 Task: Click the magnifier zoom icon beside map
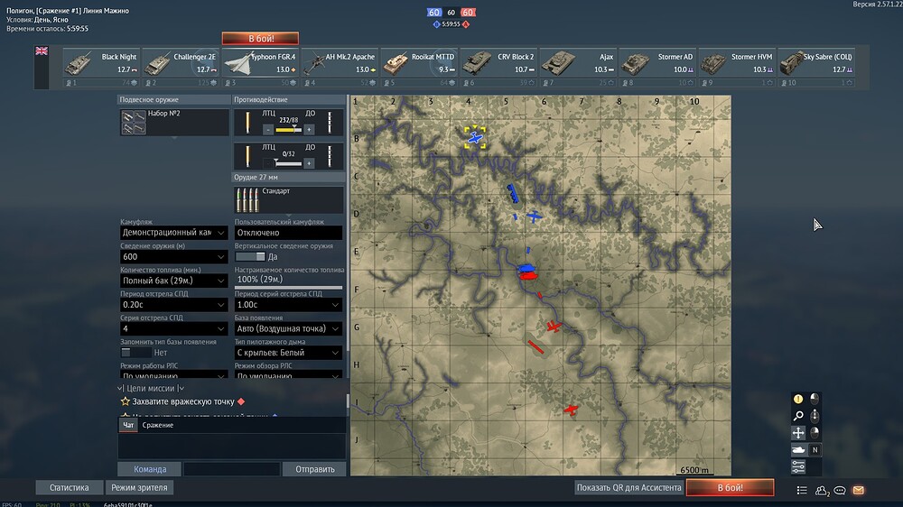(798, 416)
